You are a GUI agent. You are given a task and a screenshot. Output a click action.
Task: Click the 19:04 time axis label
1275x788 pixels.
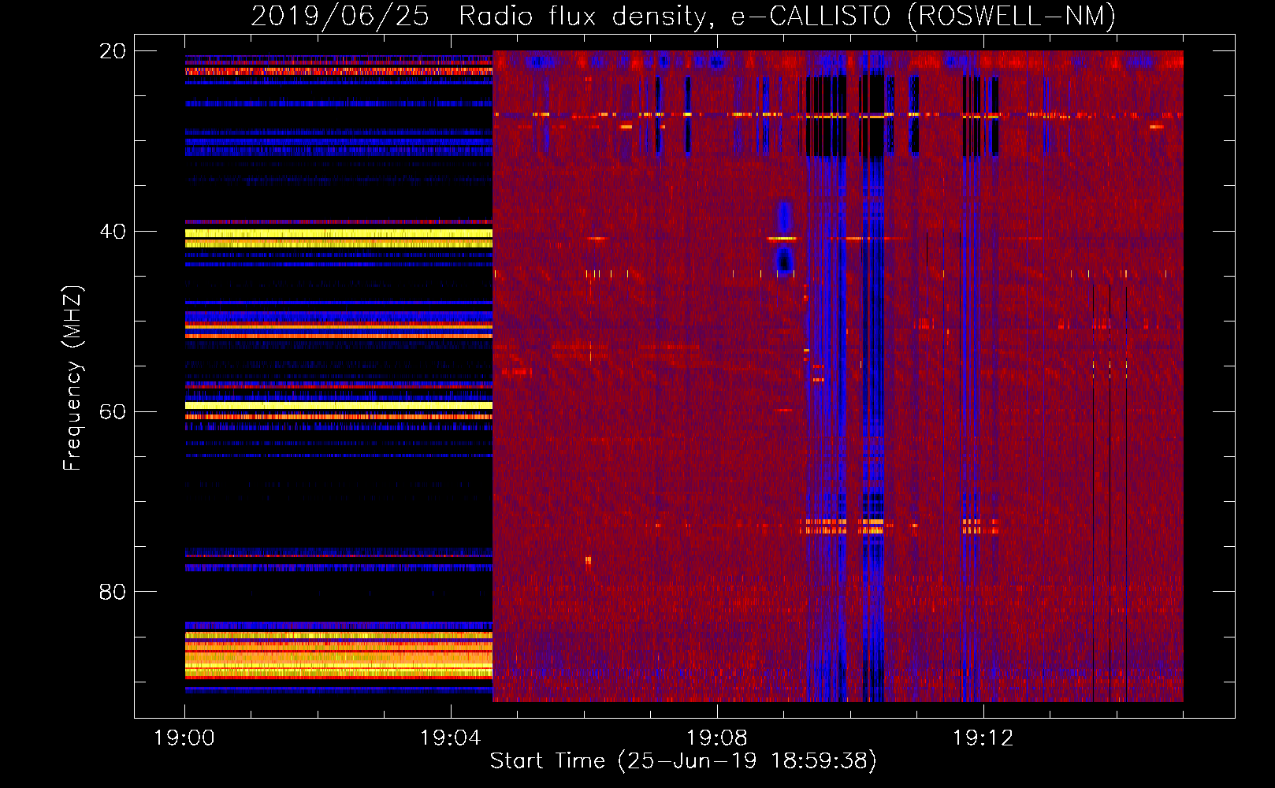(450, 738)
